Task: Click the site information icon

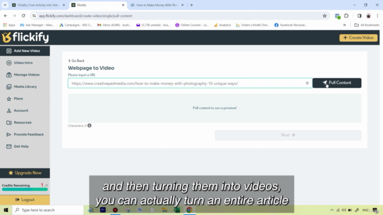Action: 34,16
